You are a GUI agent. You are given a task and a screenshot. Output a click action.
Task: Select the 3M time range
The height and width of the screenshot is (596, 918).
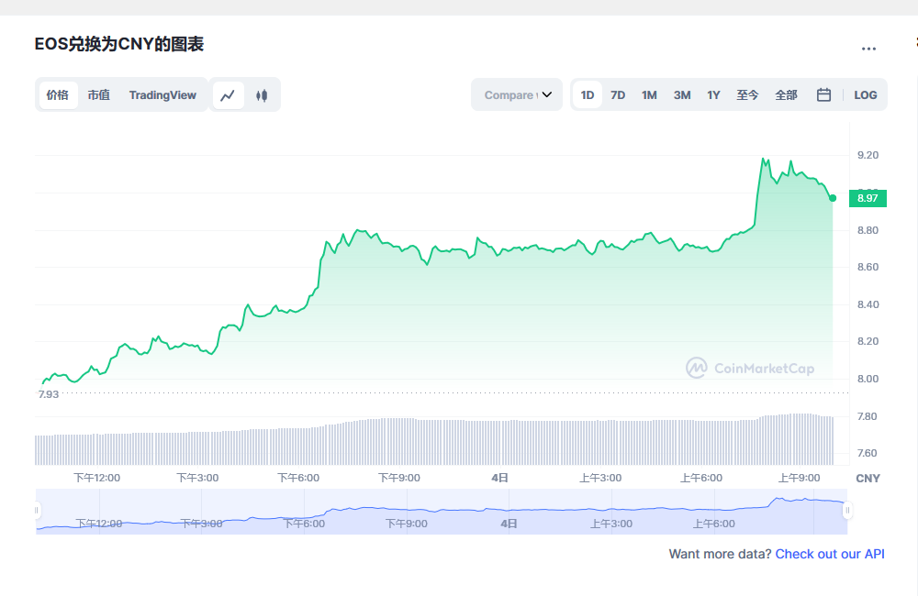(x=681, y=94)
